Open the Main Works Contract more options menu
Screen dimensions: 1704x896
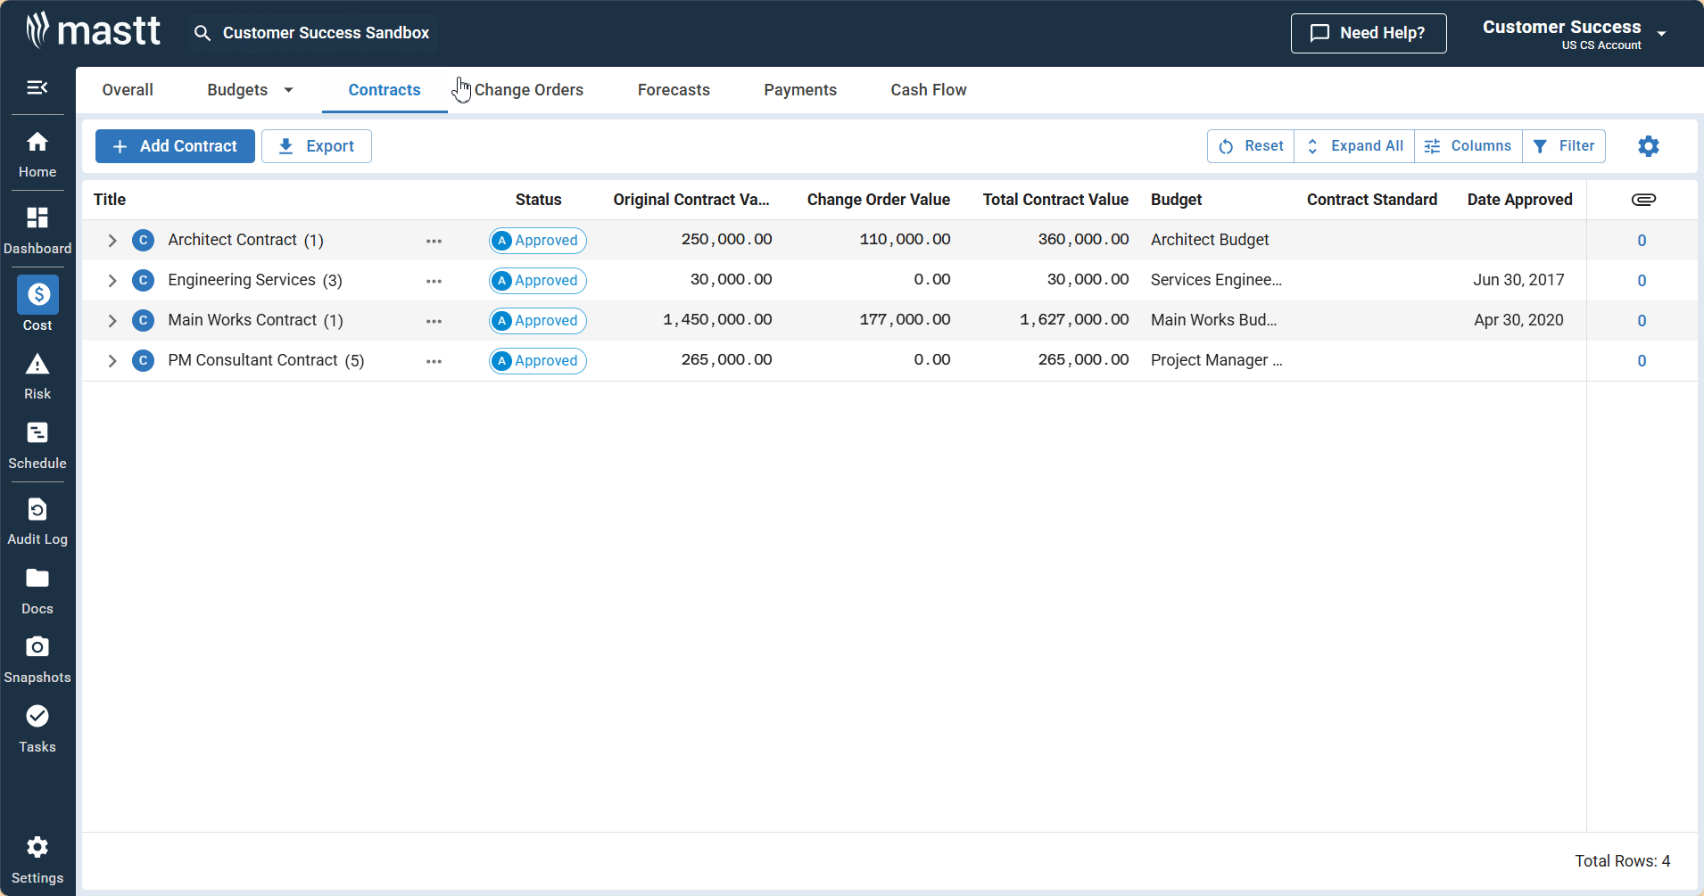[434, 321]
